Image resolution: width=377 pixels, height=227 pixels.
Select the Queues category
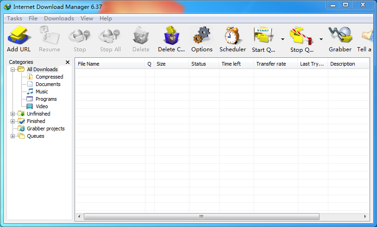click(36, 136)
